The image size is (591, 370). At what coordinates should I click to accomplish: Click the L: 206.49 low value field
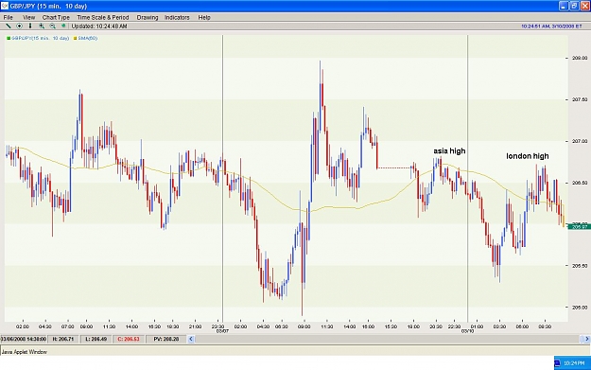(x=96, y=339)
